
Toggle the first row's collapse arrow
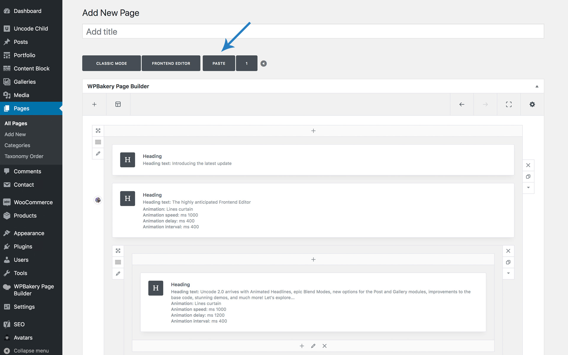pos(528,188)
